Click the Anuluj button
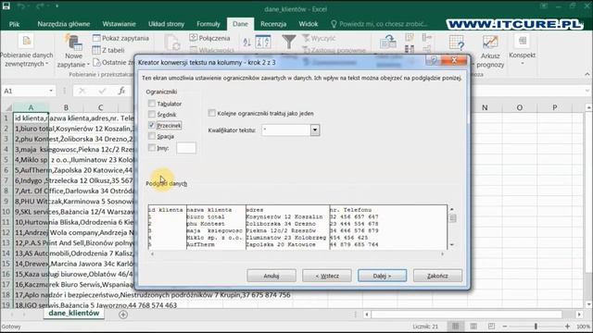This screenshot has height=333, width=593. pos(271,276)
